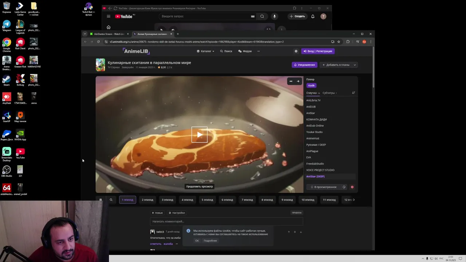Screen dimensions: 466x262
Task: Select the Kodik player
Action: 311,86
